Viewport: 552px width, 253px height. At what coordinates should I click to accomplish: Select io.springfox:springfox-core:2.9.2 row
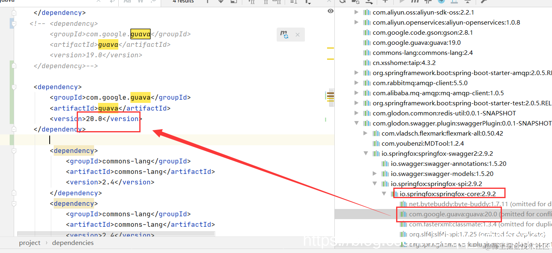click(448, 194)
